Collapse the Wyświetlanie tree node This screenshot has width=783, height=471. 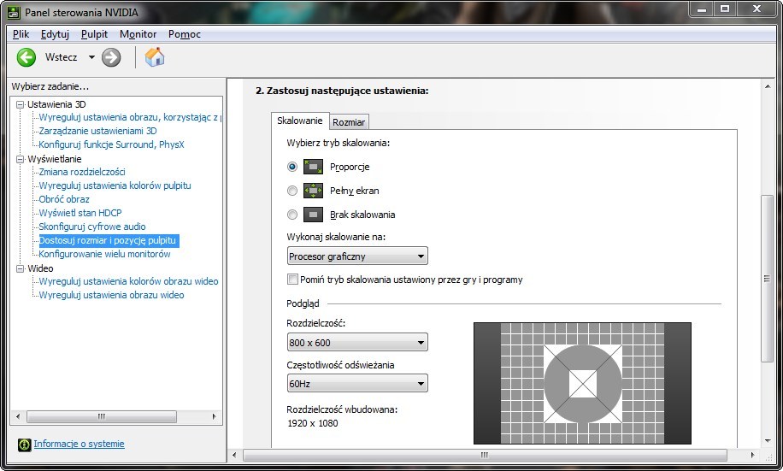tap(20, 159)
